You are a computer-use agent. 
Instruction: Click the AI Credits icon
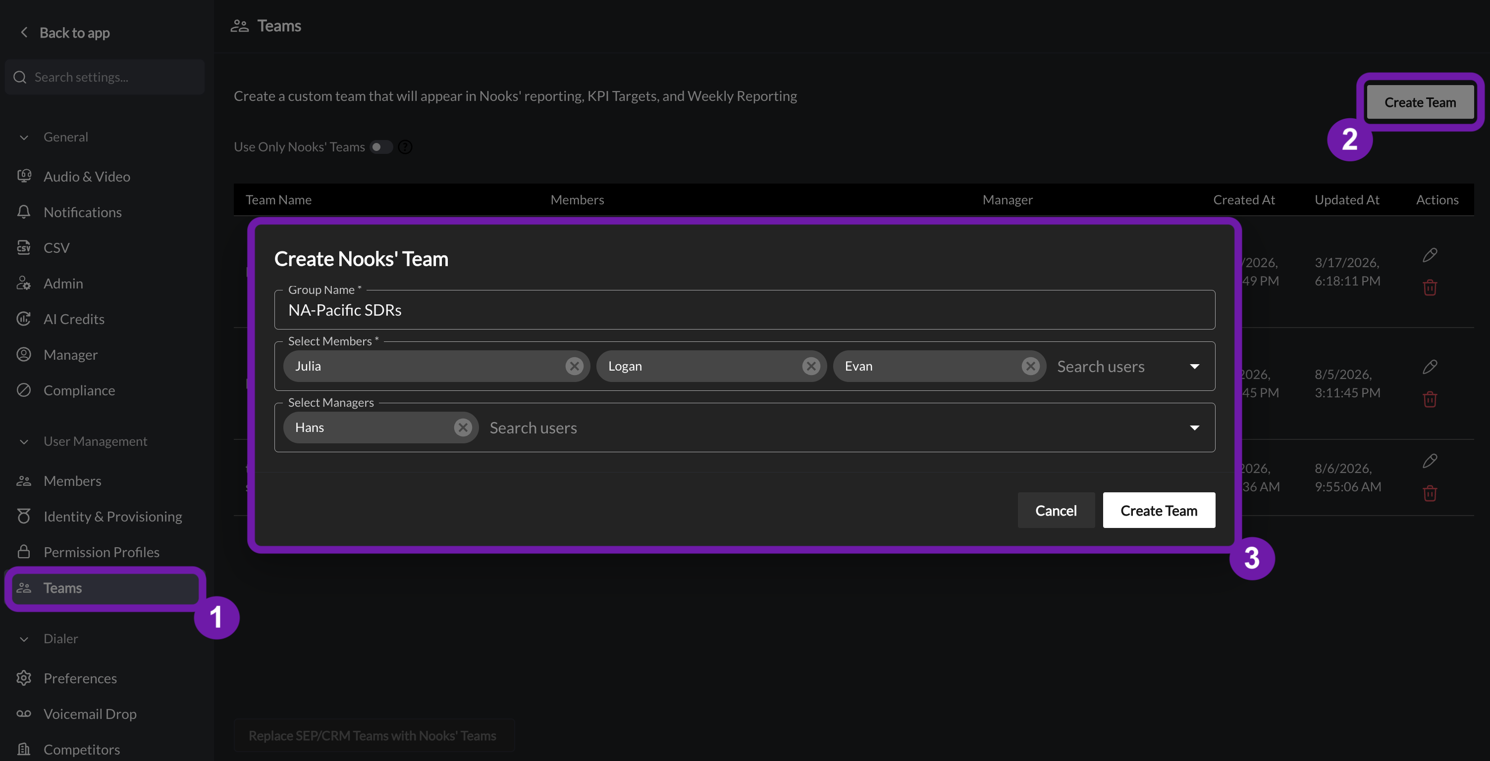24,319
